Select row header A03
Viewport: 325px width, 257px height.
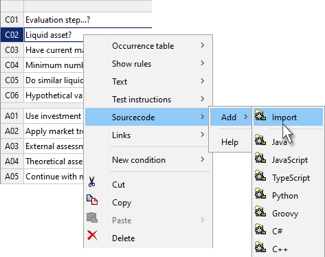12,146
